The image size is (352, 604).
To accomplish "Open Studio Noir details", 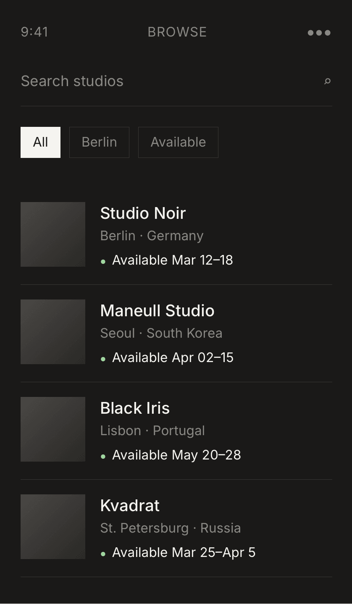I will [x=143, y=213].
